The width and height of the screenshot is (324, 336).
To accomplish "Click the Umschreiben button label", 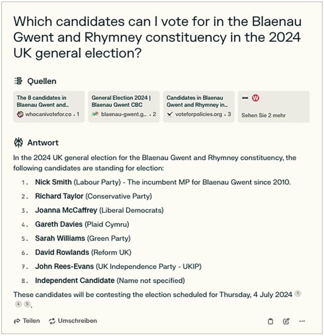I will (x=78, y=321).
